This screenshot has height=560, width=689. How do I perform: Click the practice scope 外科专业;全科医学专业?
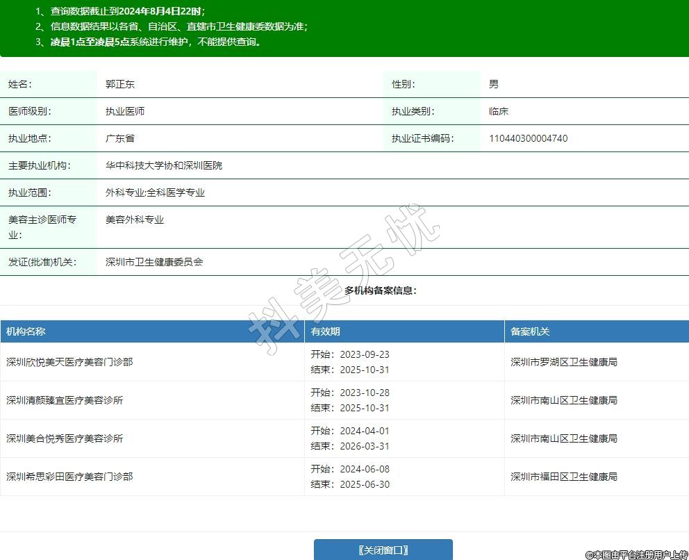click(155, 192)
